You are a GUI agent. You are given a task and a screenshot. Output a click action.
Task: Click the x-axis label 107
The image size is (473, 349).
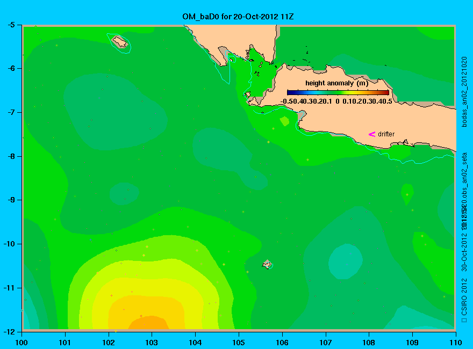[x=326, y=343]
